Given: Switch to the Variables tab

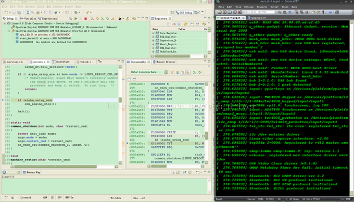Looking at the screenshot, I should (x=28, y=18).
